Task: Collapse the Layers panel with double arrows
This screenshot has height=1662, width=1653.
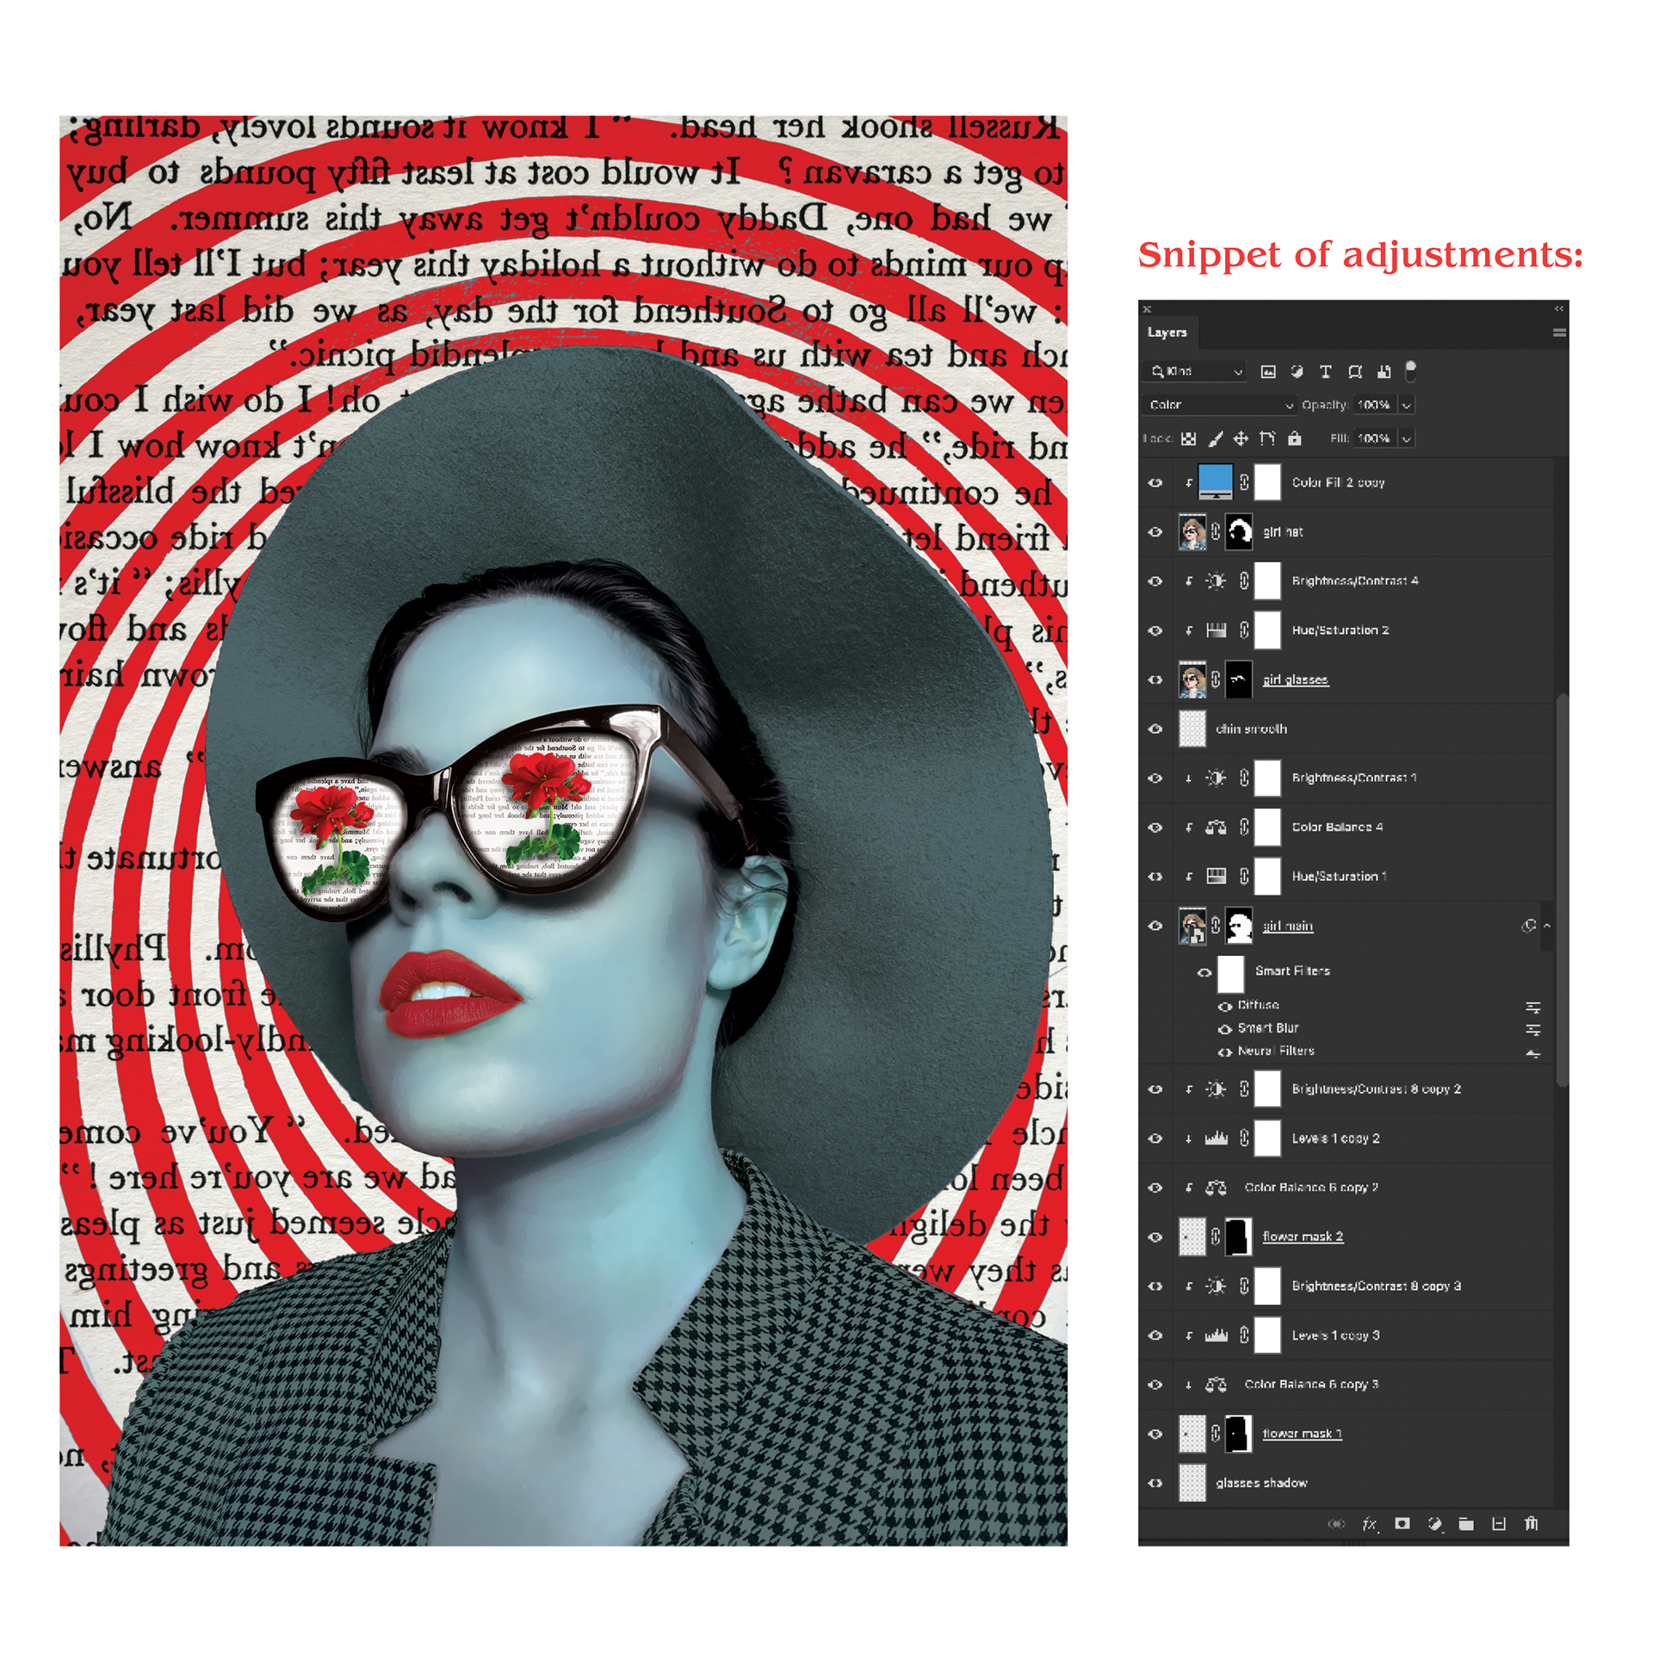Action: (x=1558, y=308)
